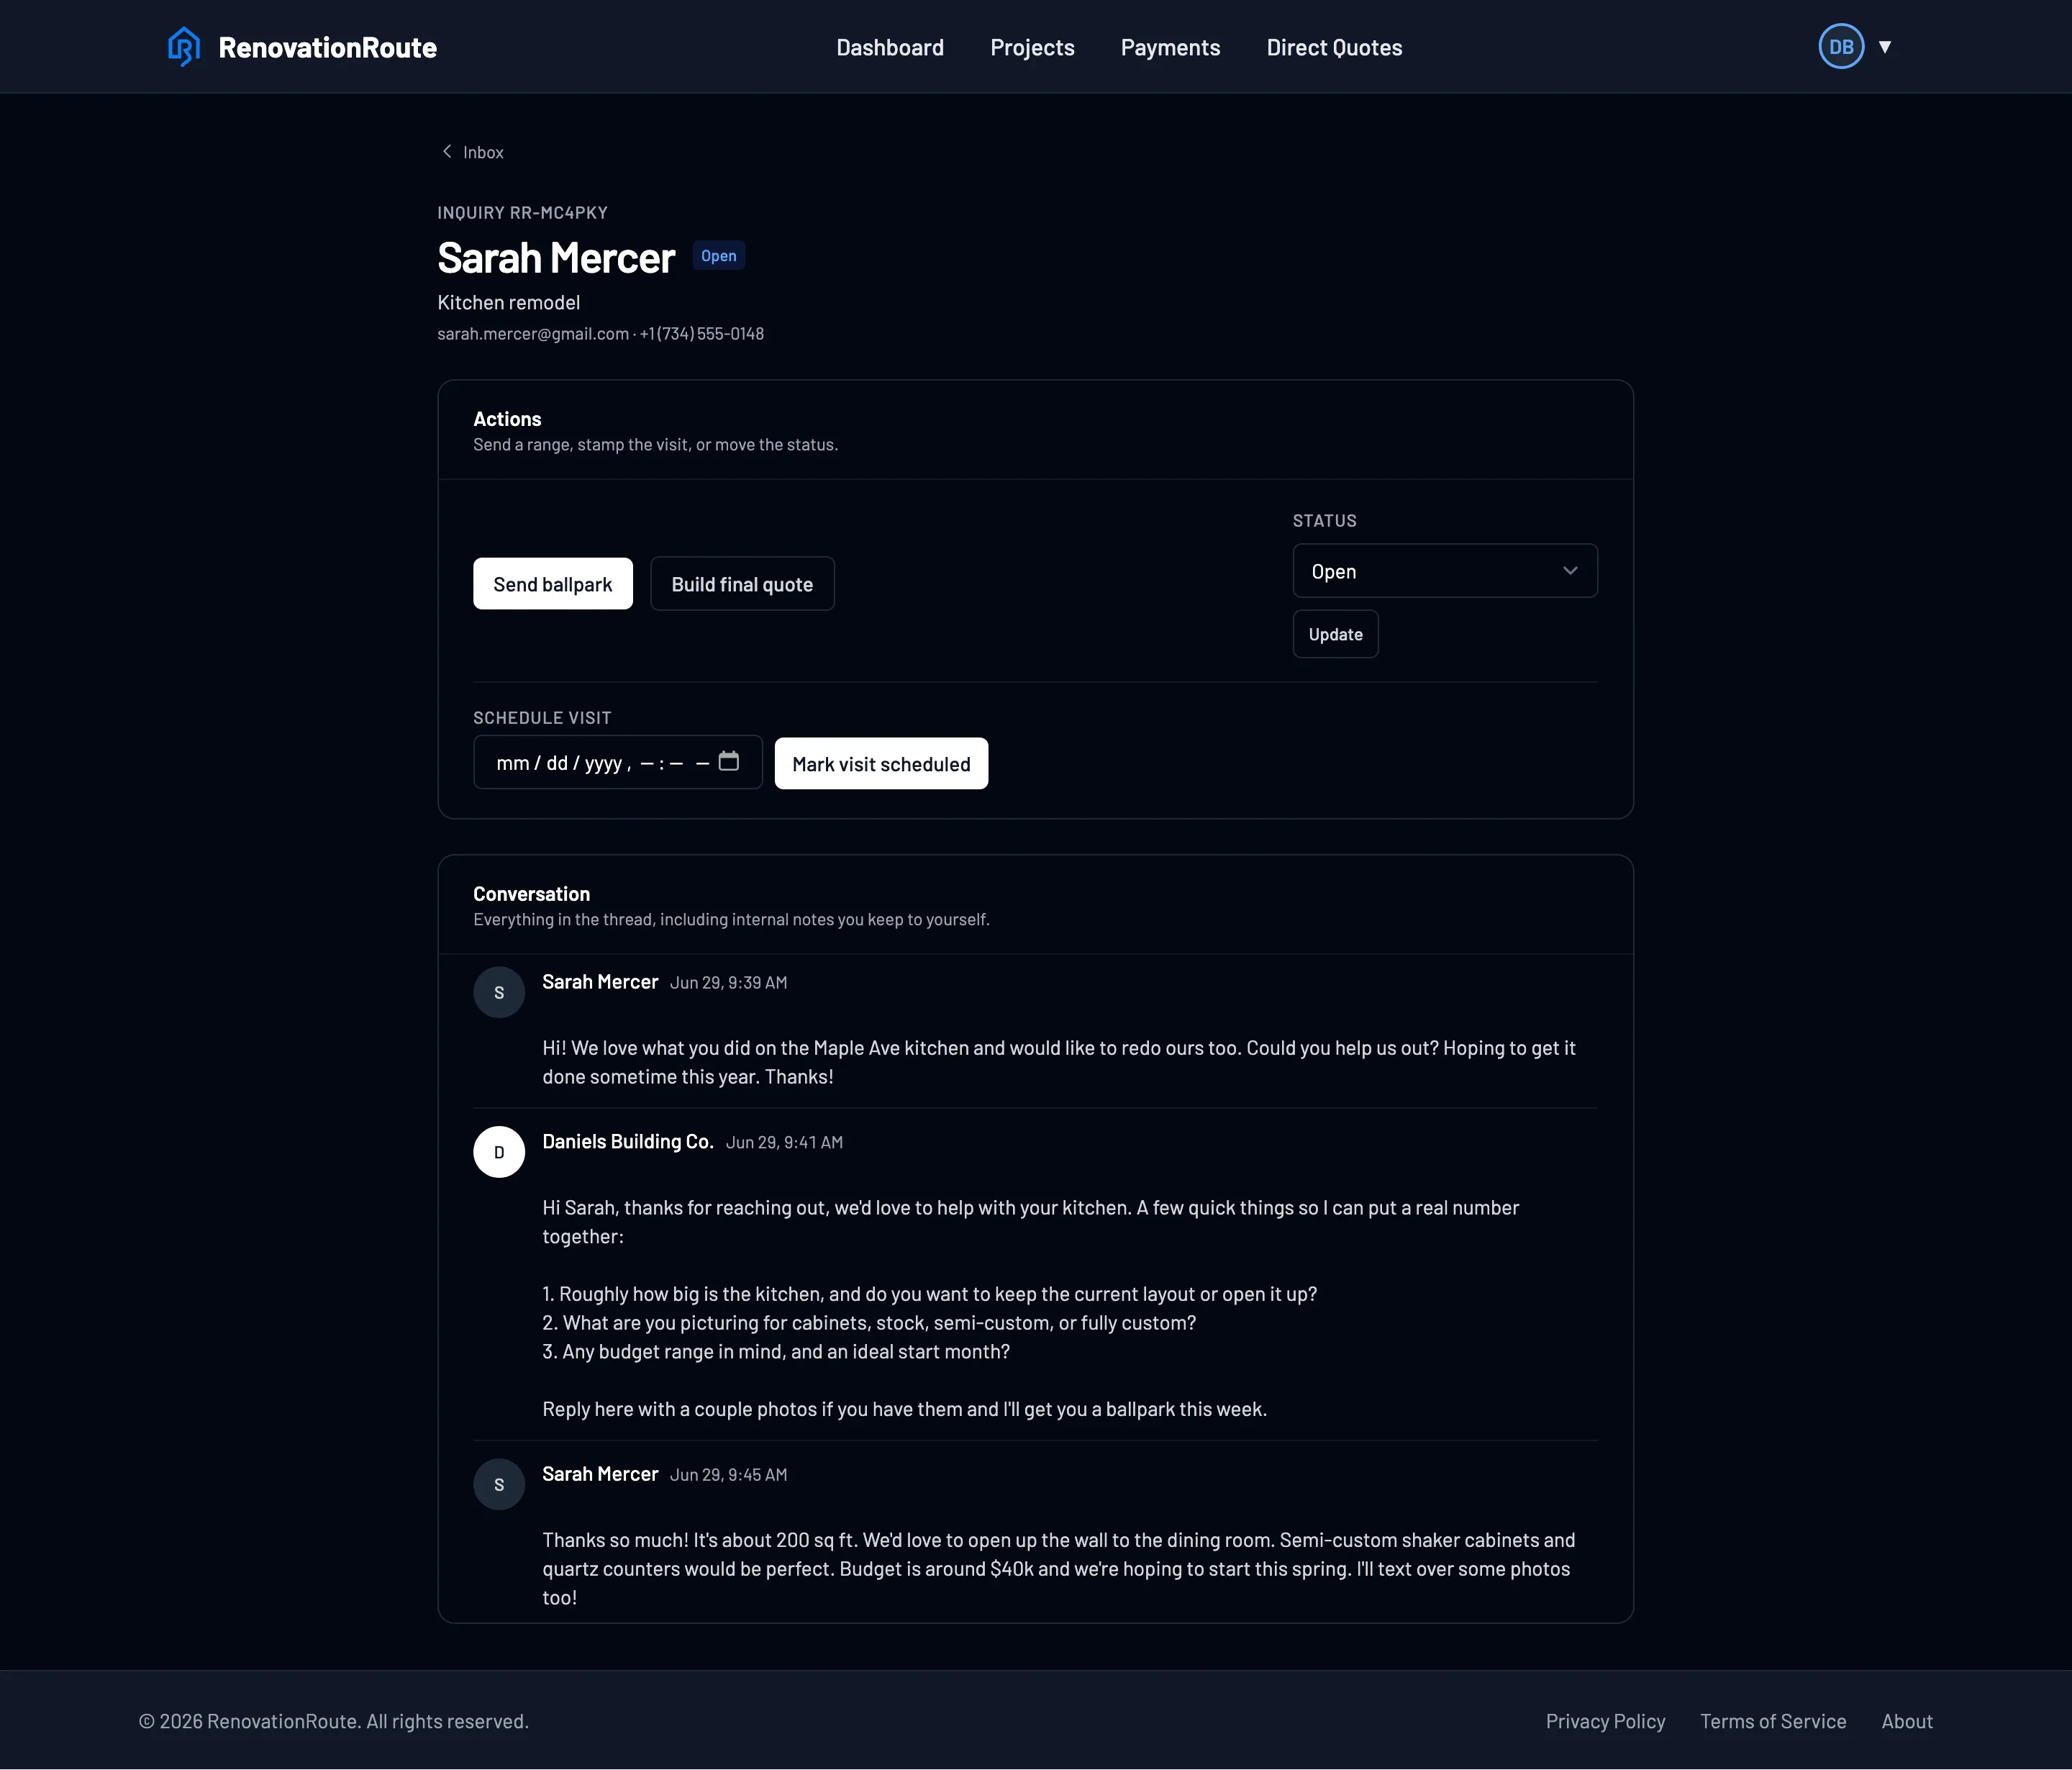Click the RenovationRoute brand name

(327, 47)
